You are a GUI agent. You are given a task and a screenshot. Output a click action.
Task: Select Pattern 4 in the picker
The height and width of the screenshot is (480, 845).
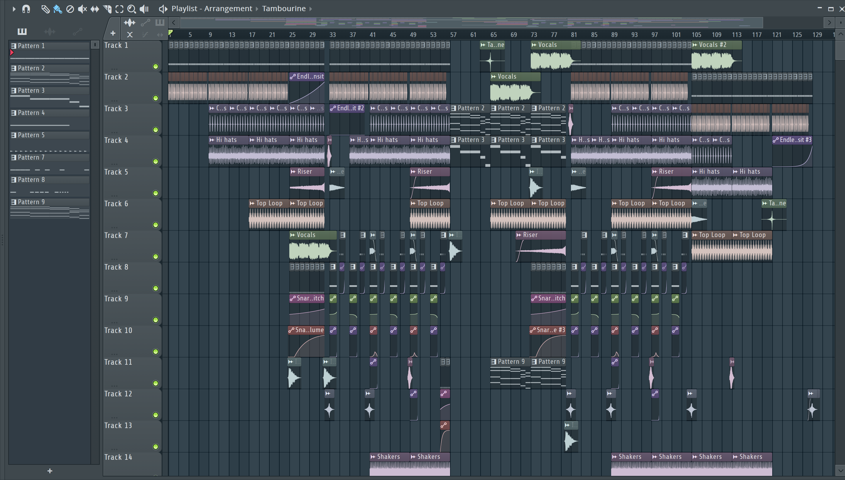click(x=49, y=113)
